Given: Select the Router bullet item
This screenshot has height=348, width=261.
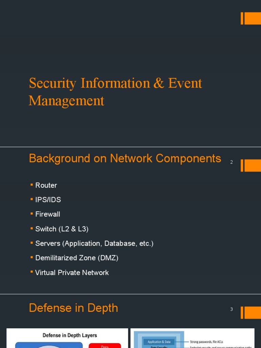Looking at the screenshot, I should click(x=46, y=185).
